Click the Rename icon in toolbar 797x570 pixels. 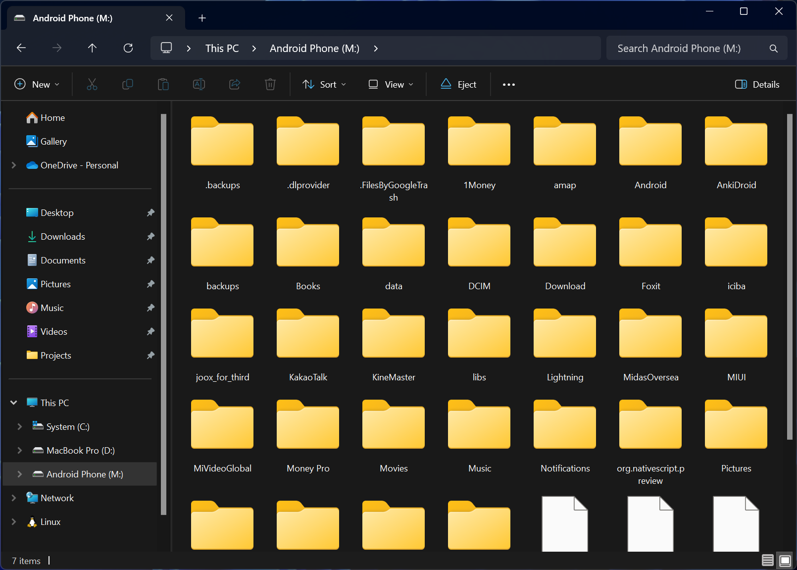[x=199, y=85]
